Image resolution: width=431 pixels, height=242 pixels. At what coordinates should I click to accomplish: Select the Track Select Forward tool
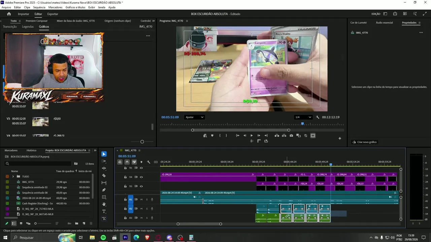pyautogui.click(x=104, y=161)
